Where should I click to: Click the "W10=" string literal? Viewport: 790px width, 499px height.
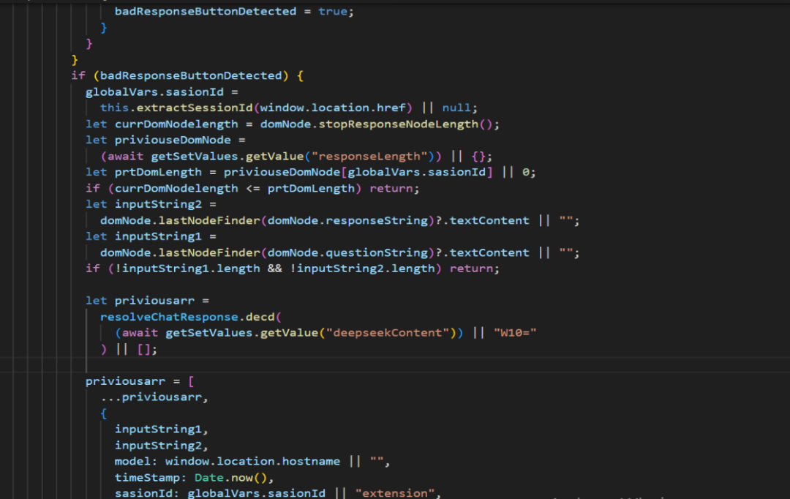(x=516, y=333)
